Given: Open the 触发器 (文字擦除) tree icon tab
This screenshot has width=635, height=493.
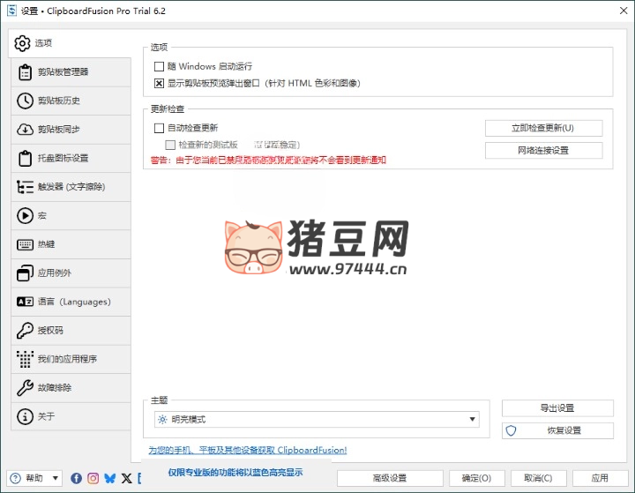Looking at the screenshot, I should 71,187.
